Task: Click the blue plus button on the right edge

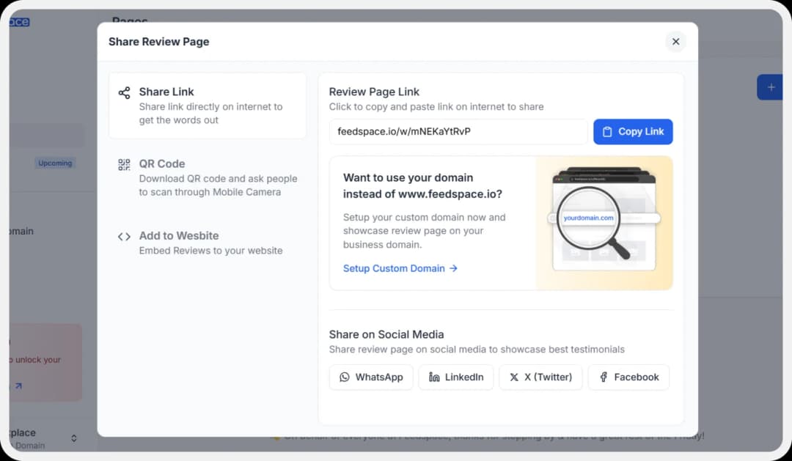Action: [x=769, y=86]
